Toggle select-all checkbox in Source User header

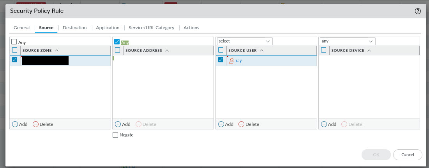click(x=221, y=50)
